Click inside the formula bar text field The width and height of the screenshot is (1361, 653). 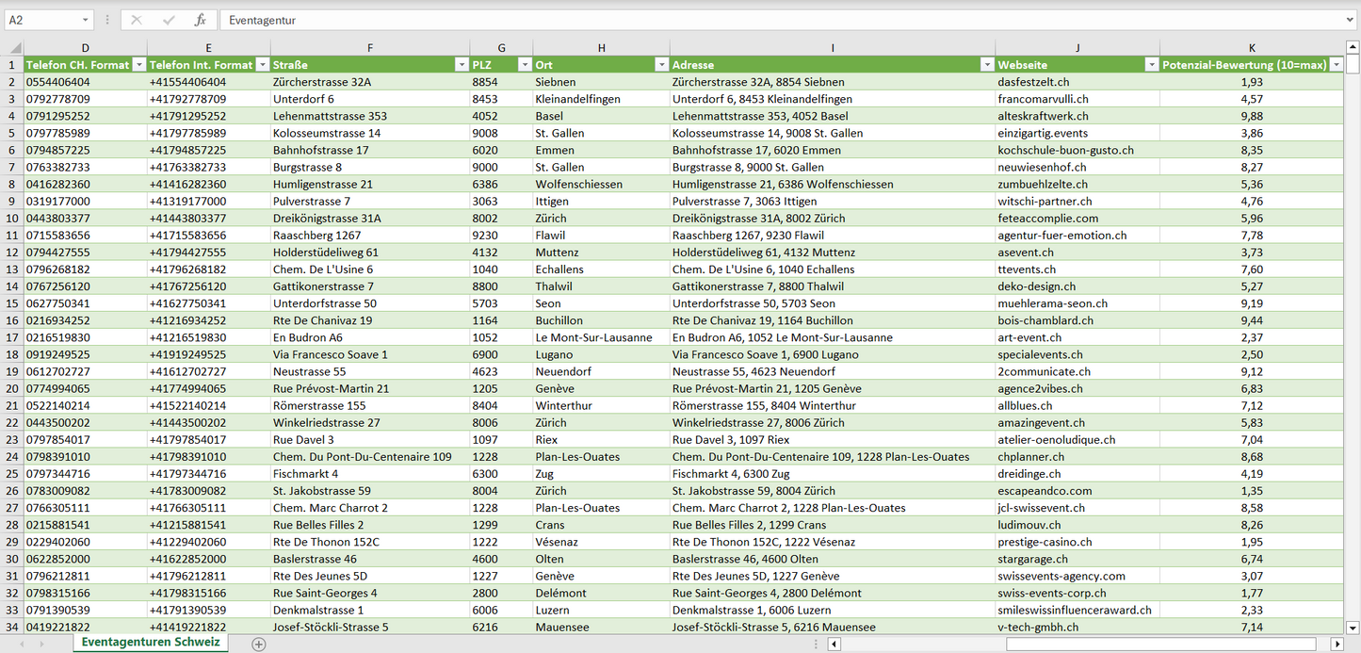coord(753,20)
